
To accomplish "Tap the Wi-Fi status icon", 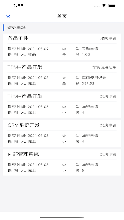I will (x=104, y=6).
